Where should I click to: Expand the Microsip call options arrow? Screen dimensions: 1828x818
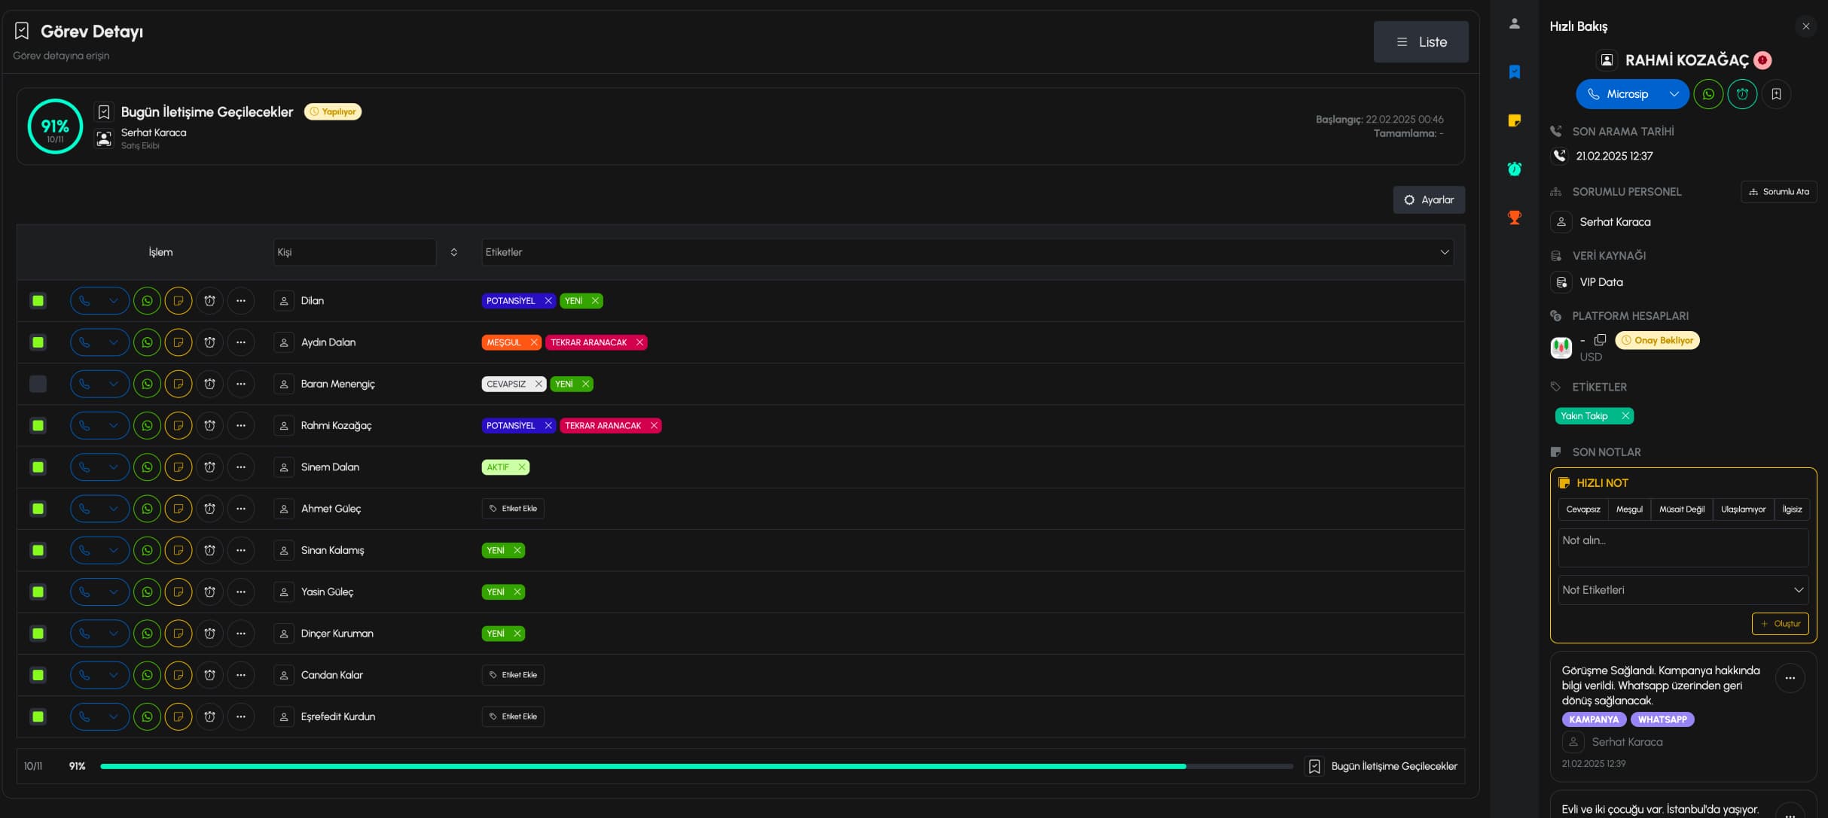tap(1674, 94)
